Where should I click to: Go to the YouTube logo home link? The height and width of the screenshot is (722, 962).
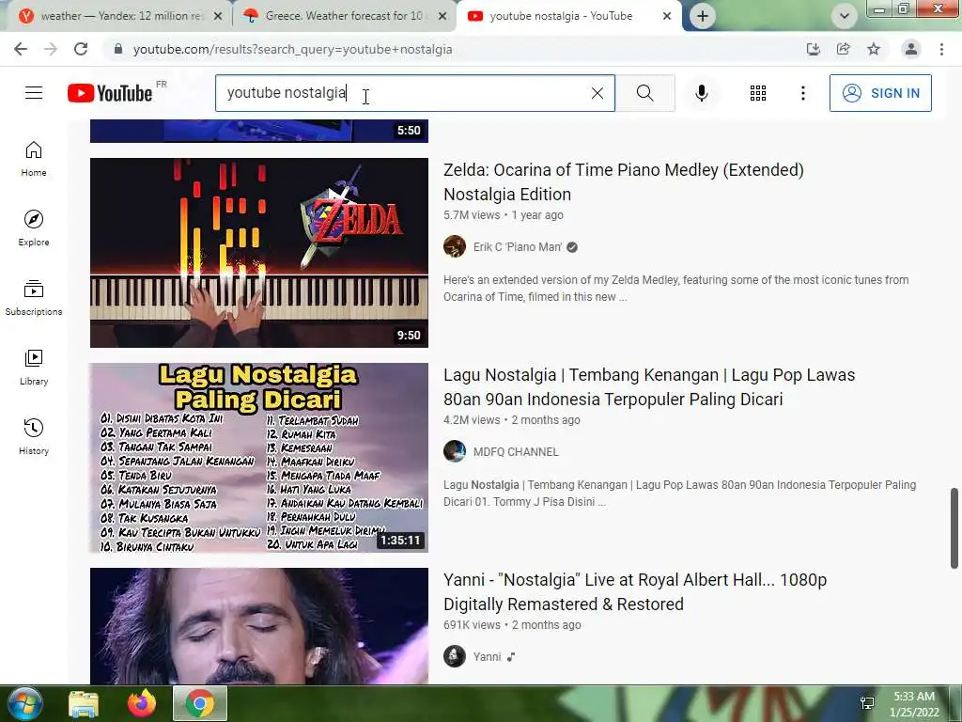[x=110, y=93]
